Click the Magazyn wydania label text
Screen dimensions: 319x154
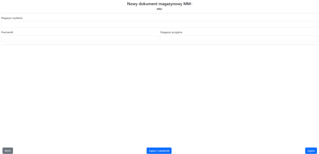tap(12, 18)
